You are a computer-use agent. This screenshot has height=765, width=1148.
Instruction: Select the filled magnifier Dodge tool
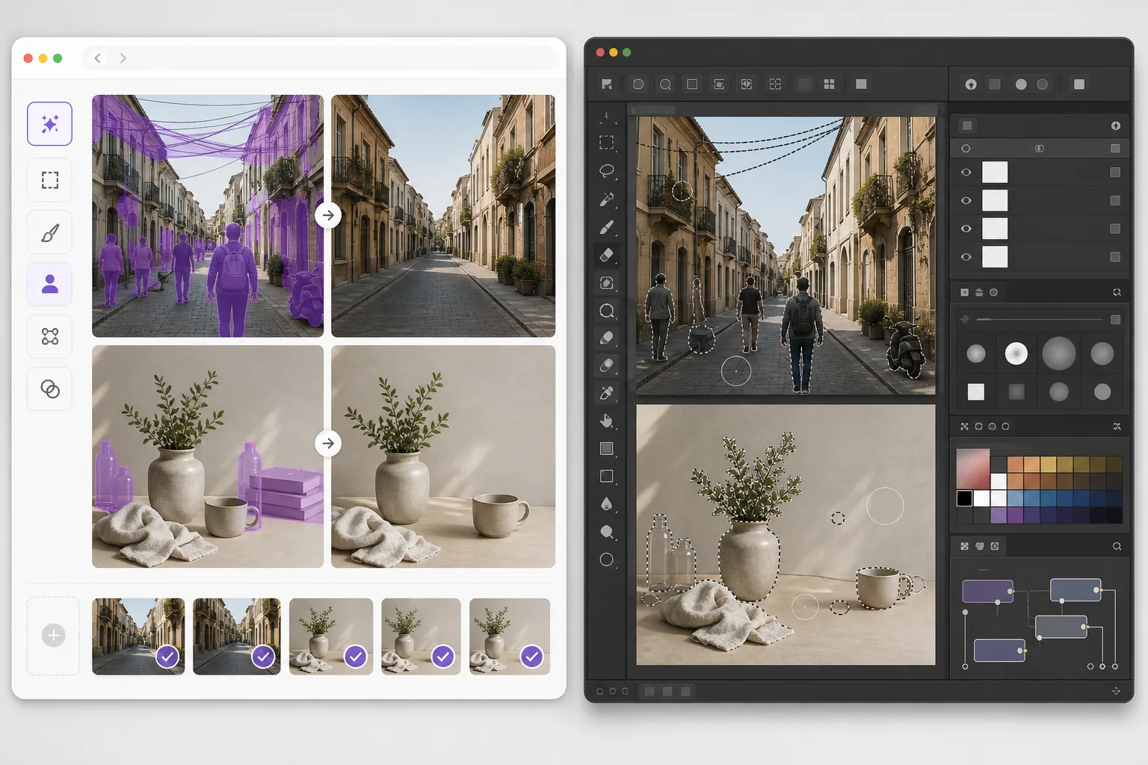point(607,532)
